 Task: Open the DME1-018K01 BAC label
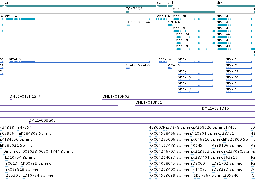pyautogui.click(x=149, y=103)
